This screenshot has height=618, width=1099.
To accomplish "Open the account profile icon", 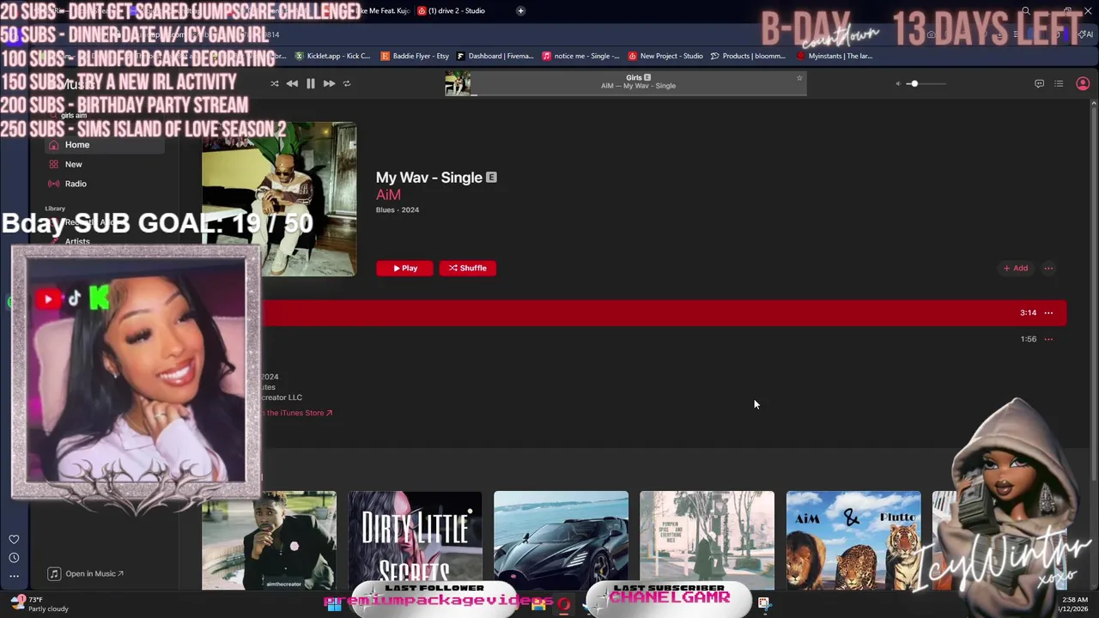I will [x=1083, y=83].
